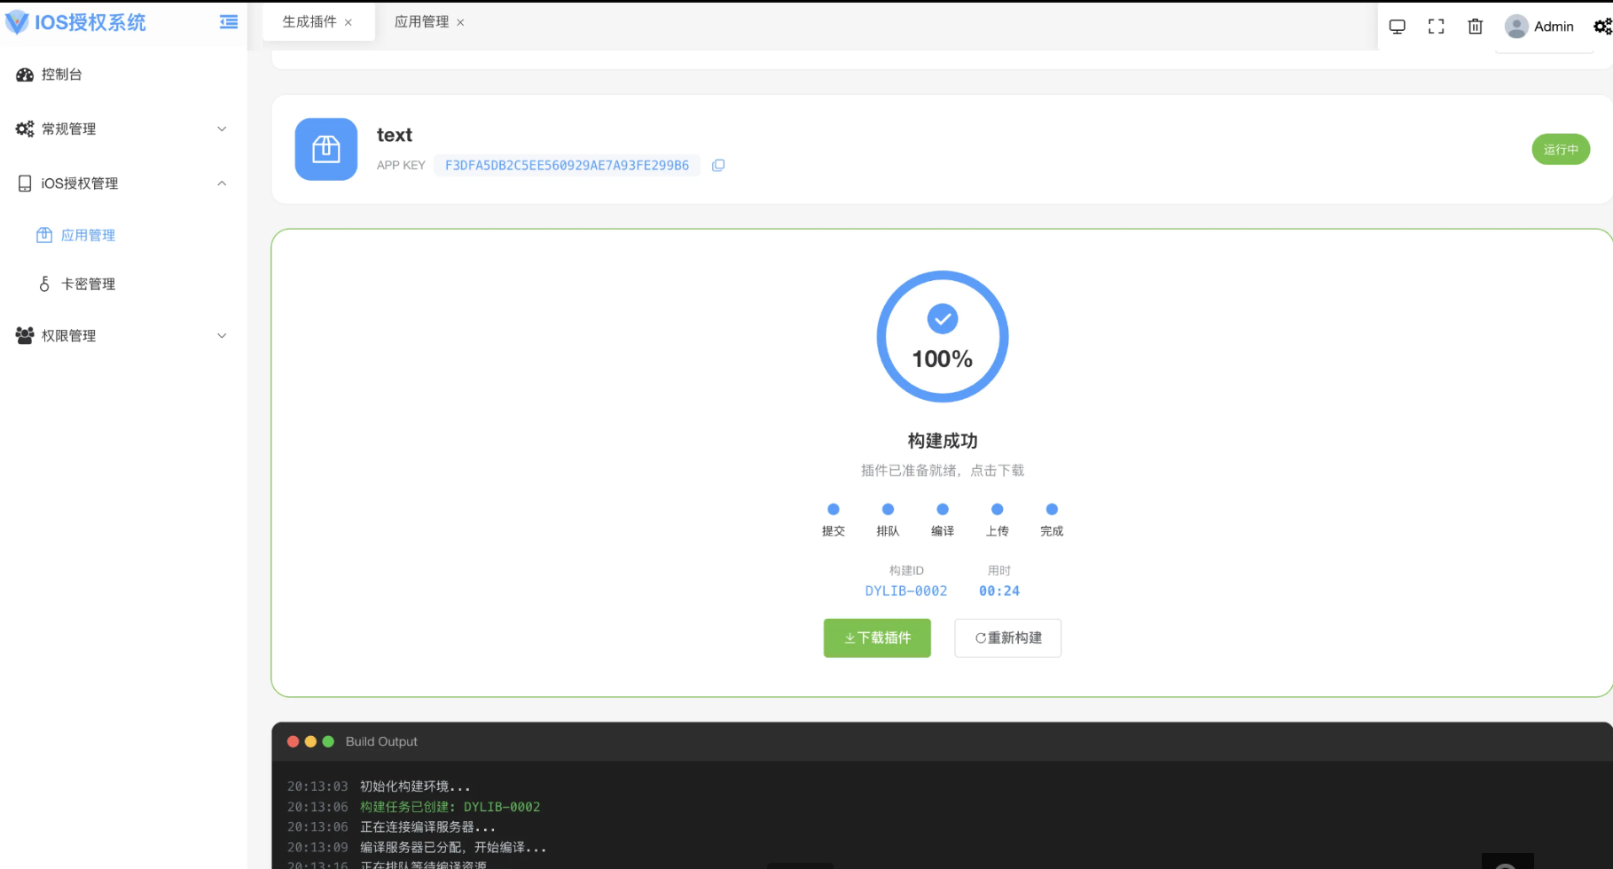Toggle fullscreen mode icon
This screenshot has height=869, width=1613.
pos(1436,27)
